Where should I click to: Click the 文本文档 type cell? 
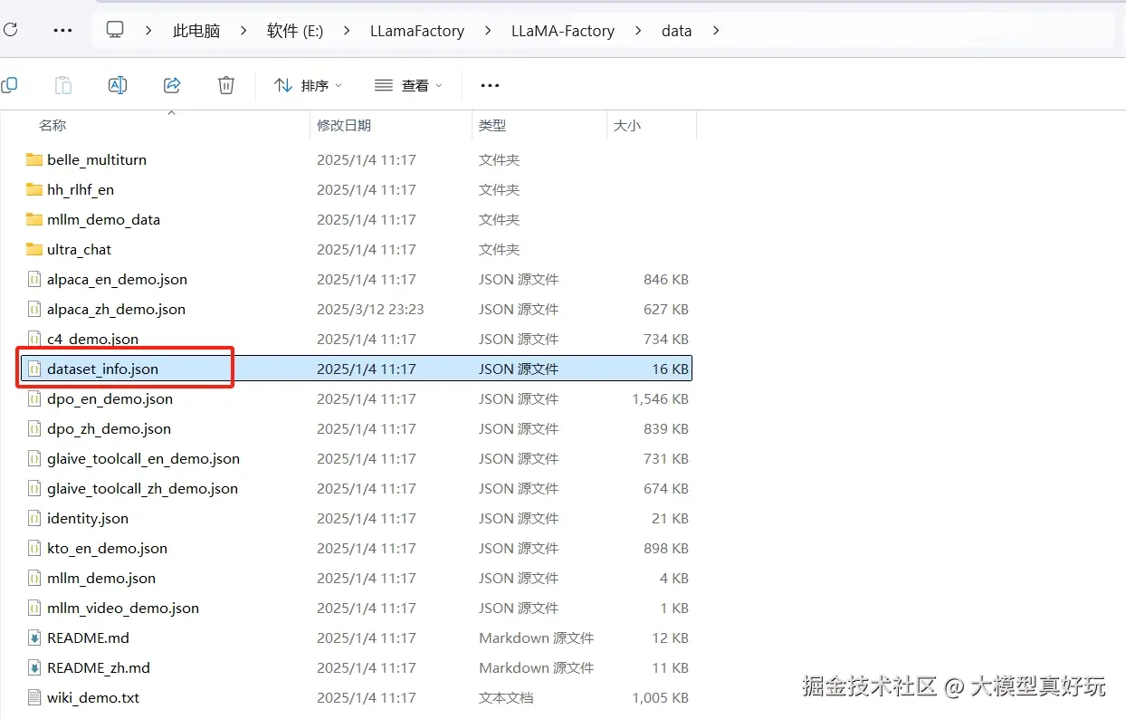coord(506,697)
